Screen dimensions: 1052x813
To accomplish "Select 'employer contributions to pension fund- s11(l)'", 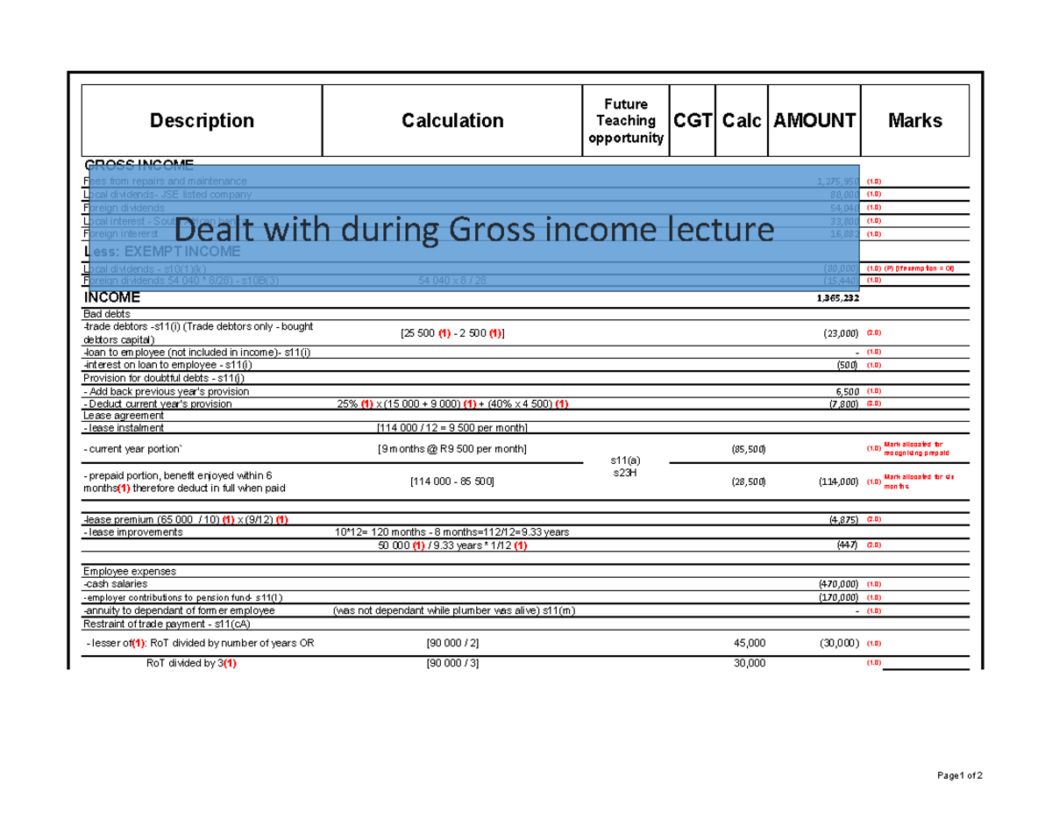I will tap(183, 597).
